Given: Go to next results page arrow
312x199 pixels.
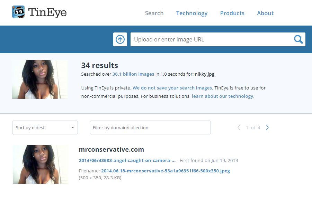Looking at the screenshot, I should click(267, 127).
